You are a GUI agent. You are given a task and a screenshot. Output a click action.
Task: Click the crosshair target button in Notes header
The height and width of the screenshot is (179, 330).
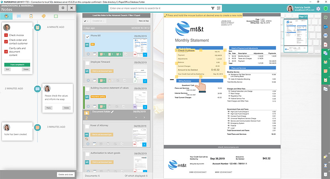click(63, 8)
